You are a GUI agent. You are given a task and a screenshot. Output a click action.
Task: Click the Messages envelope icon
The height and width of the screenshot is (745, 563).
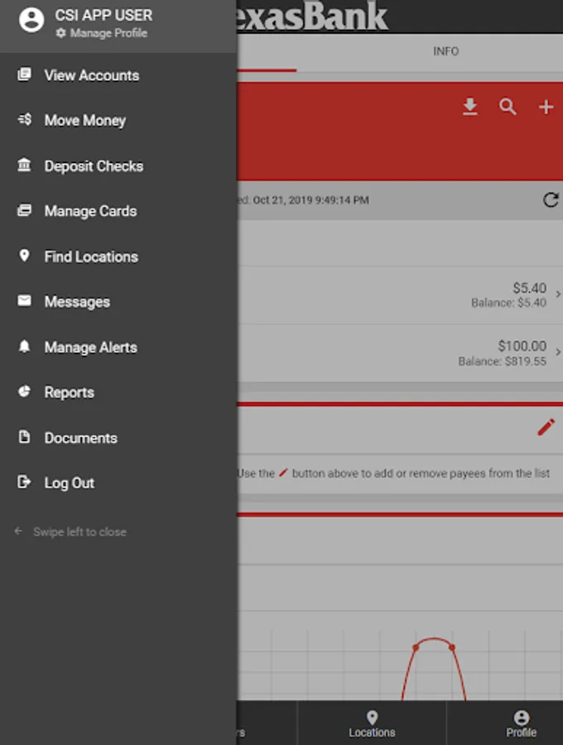click(24, 300)
